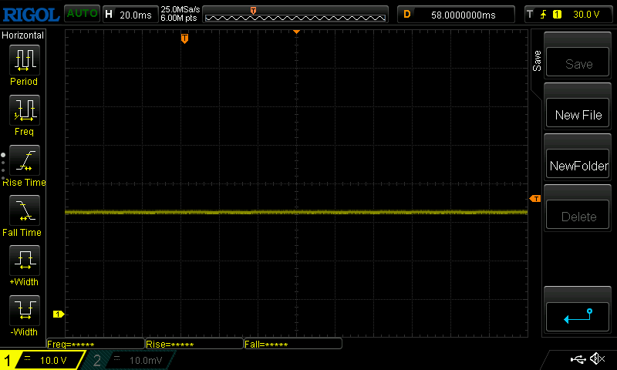Click the trigger level T marker on right edge
The image size is (617, 370).
click(534, 199)
